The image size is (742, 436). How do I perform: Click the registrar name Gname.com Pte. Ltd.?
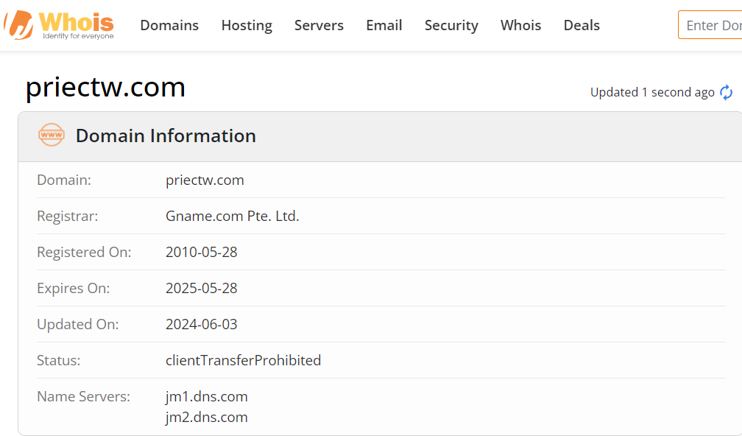pyautogui.click(x=233, y=217)
